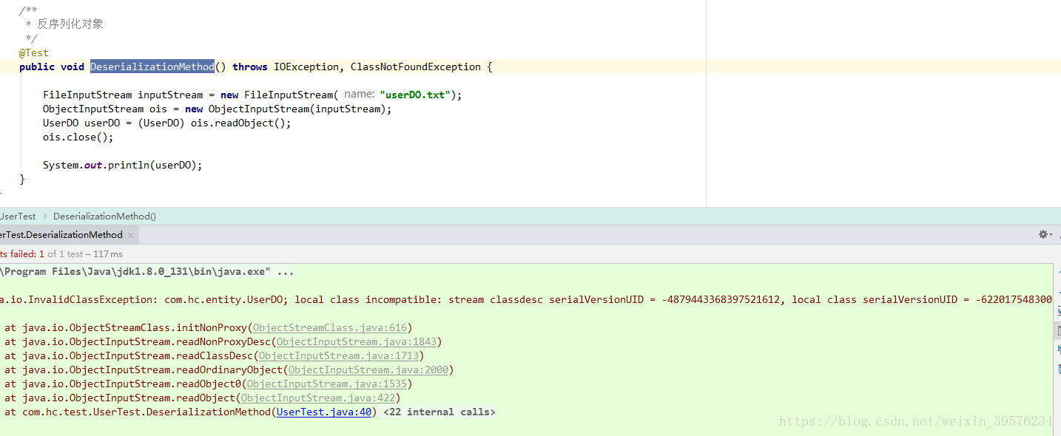Open the Run panel settings gear
Screen dimensions: 1061x436
pyautogui.click(x=1045, y=234)
